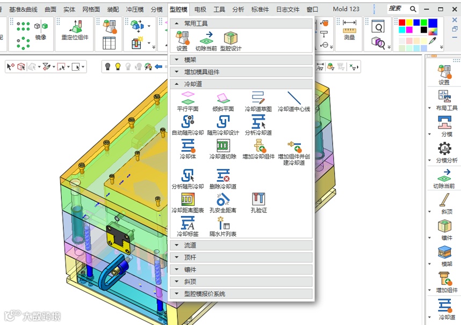461x325 pixels.
Task: Expand 顶杆 section
Action: pos(241,257)
